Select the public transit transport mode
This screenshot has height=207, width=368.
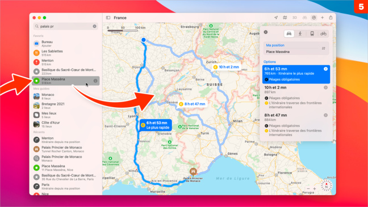coord(312,34)
